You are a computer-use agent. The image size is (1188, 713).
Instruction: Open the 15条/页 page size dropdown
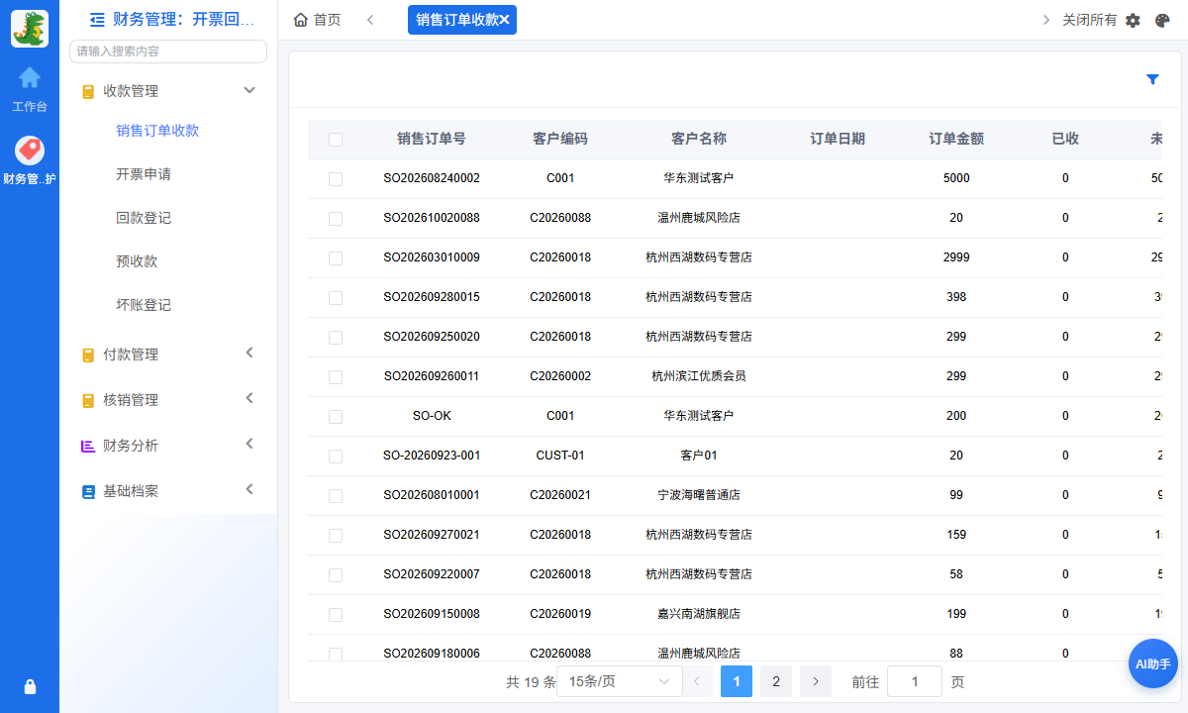pyautogui.click(x=620, y=681)
